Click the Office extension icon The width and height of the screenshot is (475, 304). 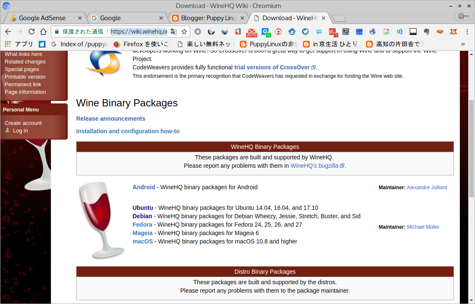click(x=238, y=32)
